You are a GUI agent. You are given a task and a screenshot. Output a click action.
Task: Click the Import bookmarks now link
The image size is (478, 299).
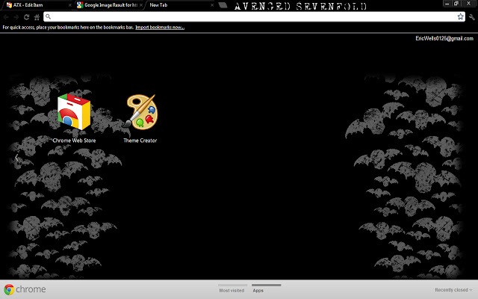pyautogui.click(x=160, y=28)
